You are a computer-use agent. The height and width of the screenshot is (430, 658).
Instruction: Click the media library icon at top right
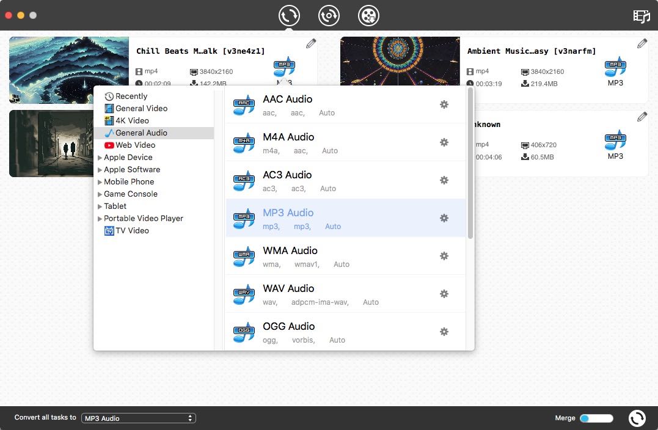[642, 16]
